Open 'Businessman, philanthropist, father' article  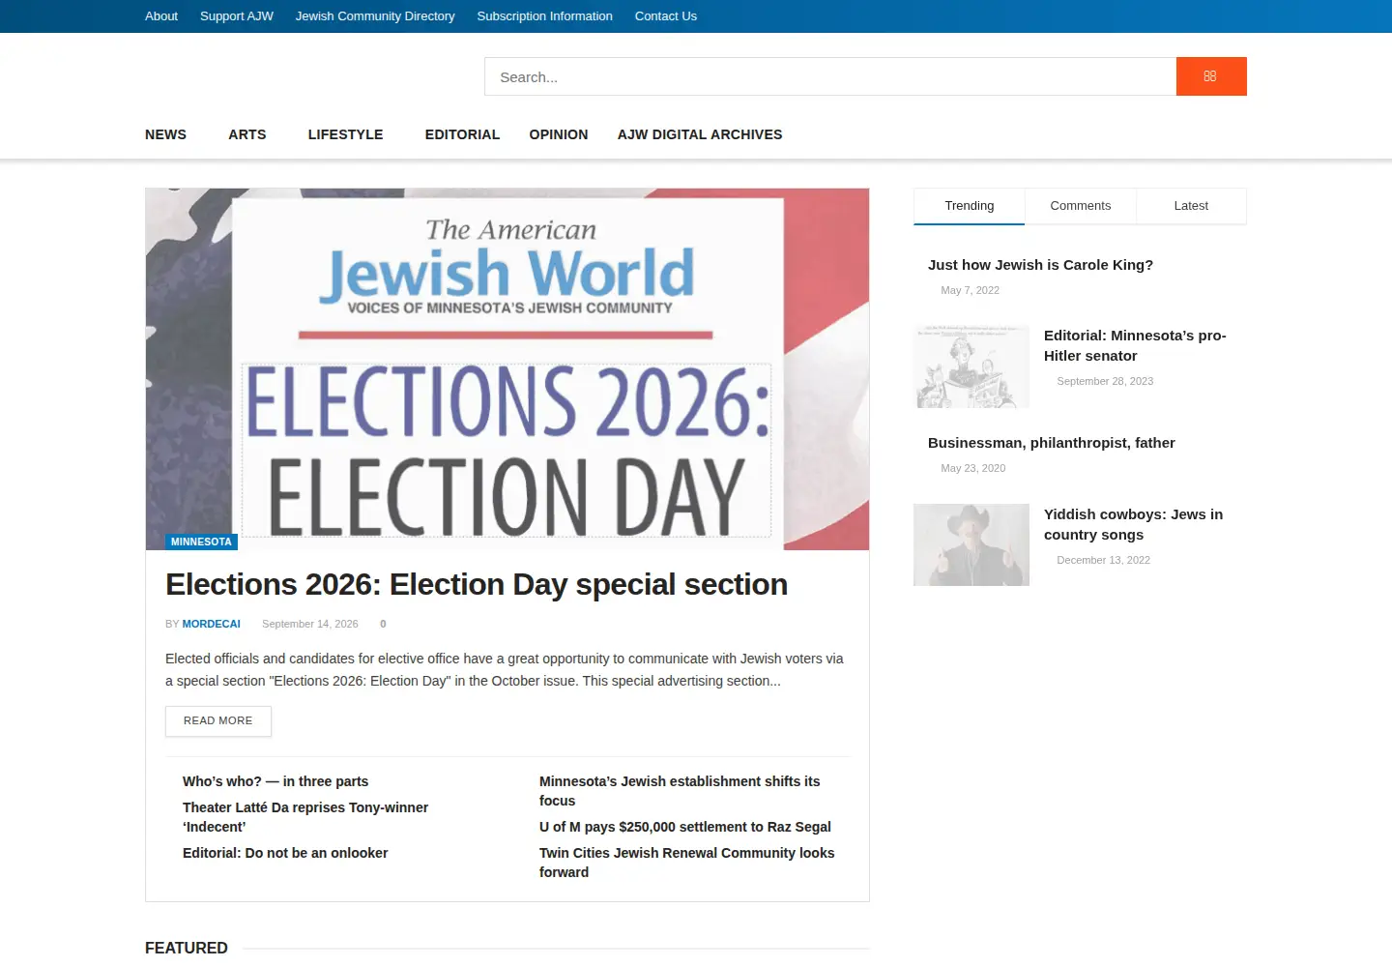[1052, 443]
